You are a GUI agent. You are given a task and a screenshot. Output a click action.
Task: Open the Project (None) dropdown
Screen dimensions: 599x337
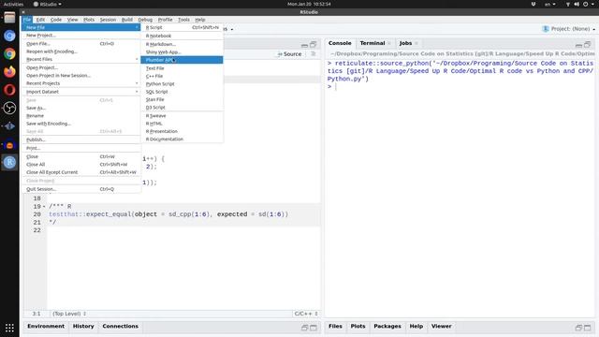tap(569, 29)
